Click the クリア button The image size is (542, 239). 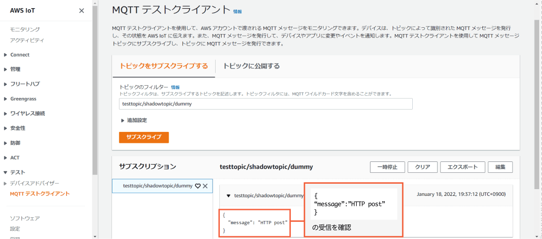pos(422,167)
